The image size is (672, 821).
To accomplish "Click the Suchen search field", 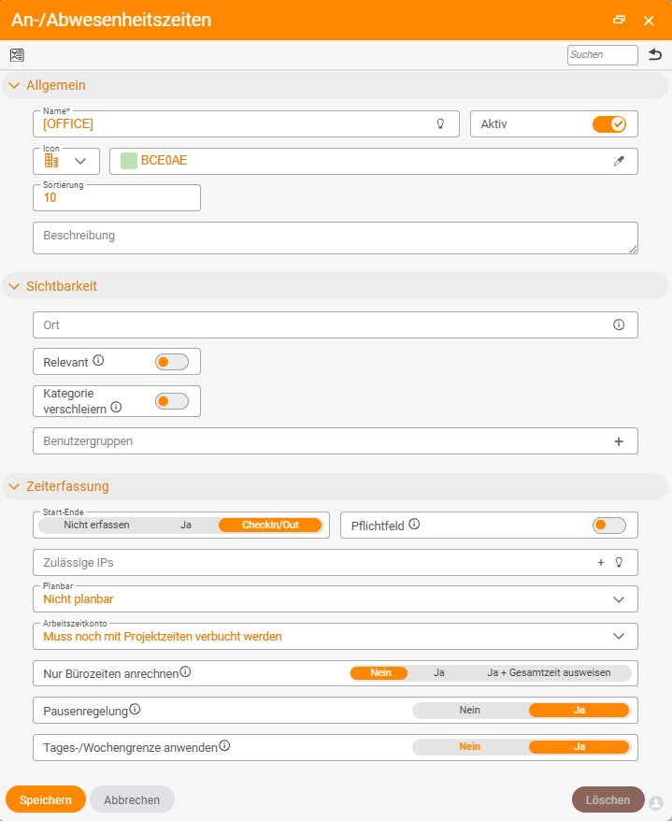I will pos(603,55).
